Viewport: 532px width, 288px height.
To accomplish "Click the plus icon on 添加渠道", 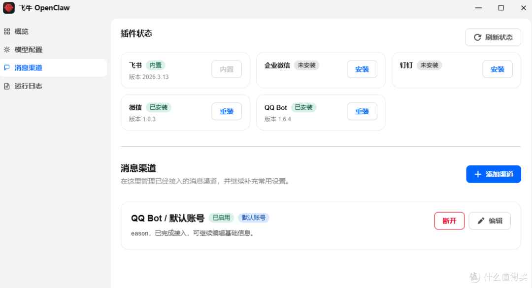I will (478, 174).
